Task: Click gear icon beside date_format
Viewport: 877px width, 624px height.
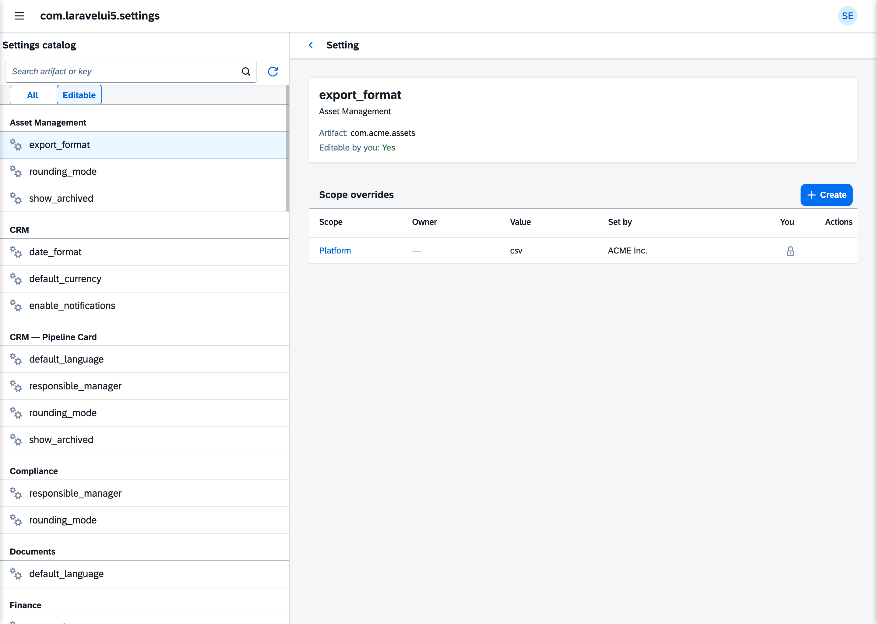Action: click(16, 252)
